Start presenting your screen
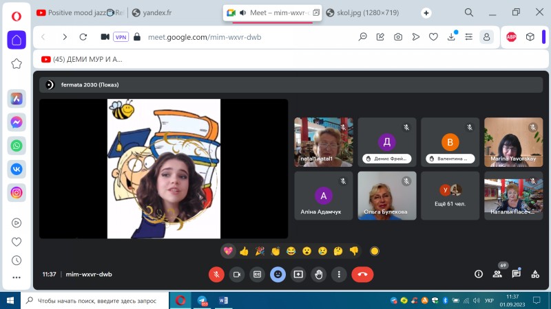The width and height of the screenshot is (551, 309). (298, 274)
